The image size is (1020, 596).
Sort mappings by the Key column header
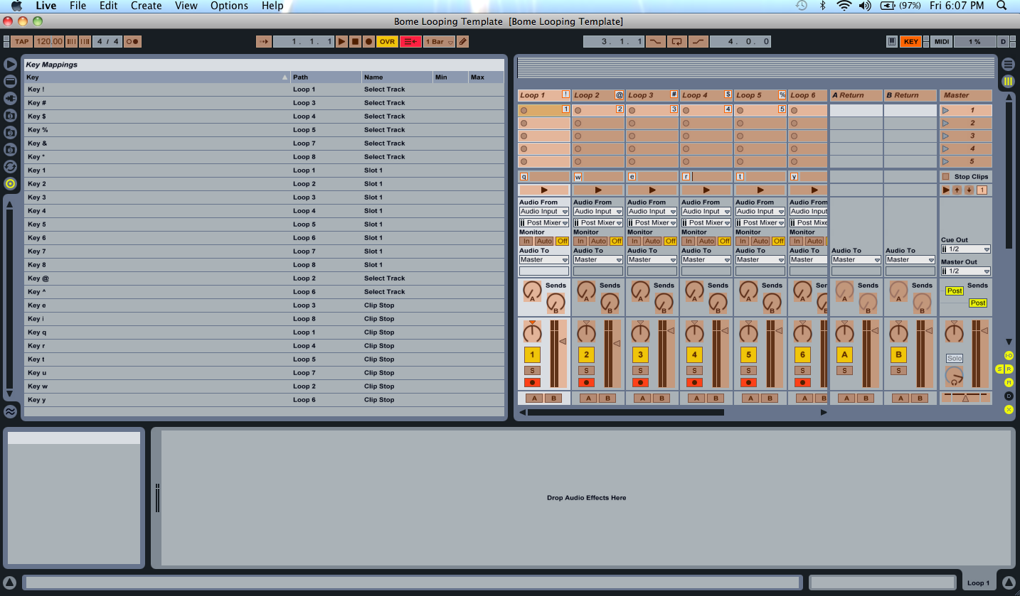pyautogui.click(x=157, y=77)
